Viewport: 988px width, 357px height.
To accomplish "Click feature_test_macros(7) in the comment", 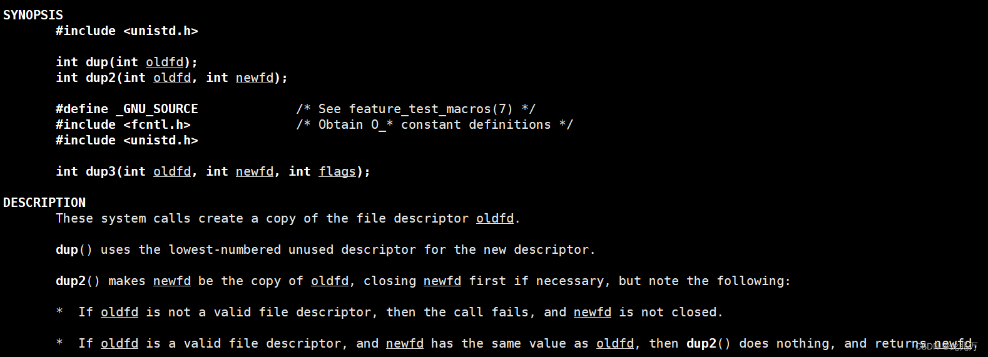I will (x=430, y=109).
